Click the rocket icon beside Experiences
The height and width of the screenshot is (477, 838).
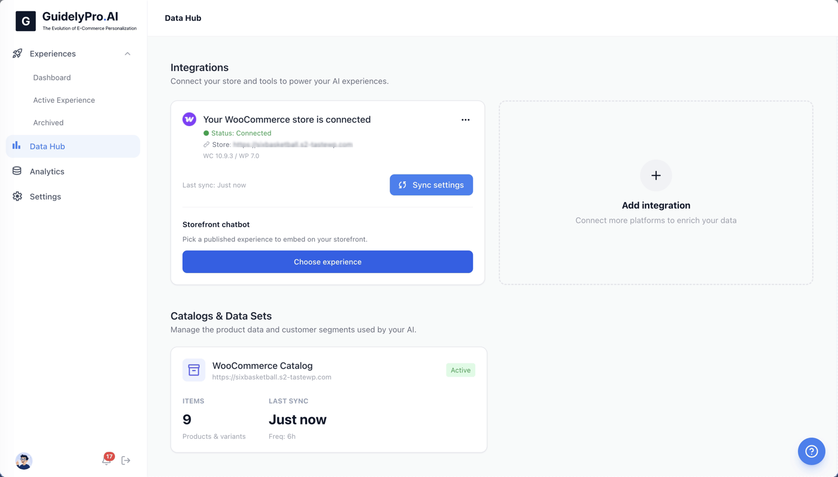tap(17, 54)
